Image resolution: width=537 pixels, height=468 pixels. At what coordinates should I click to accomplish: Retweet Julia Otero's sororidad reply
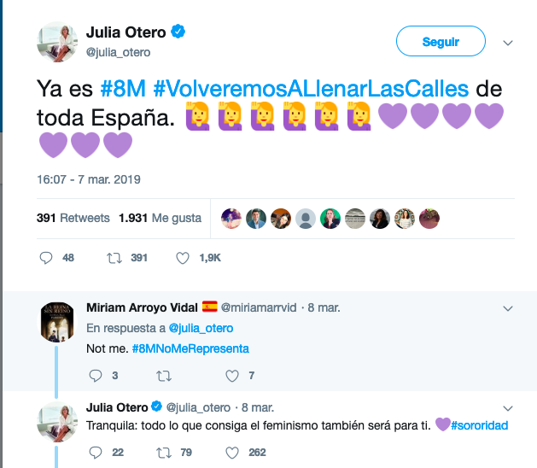coord(164,453)
